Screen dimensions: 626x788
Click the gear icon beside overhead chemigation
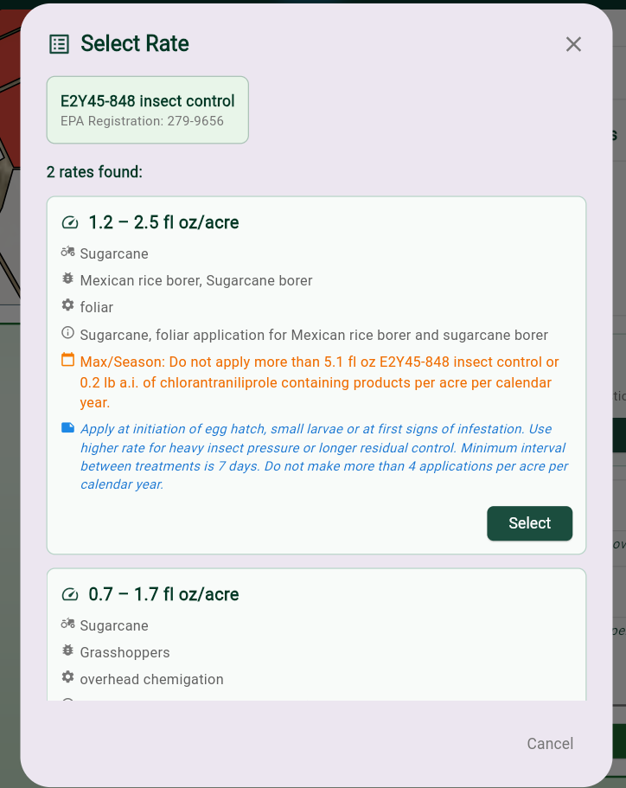coord(68,678)
